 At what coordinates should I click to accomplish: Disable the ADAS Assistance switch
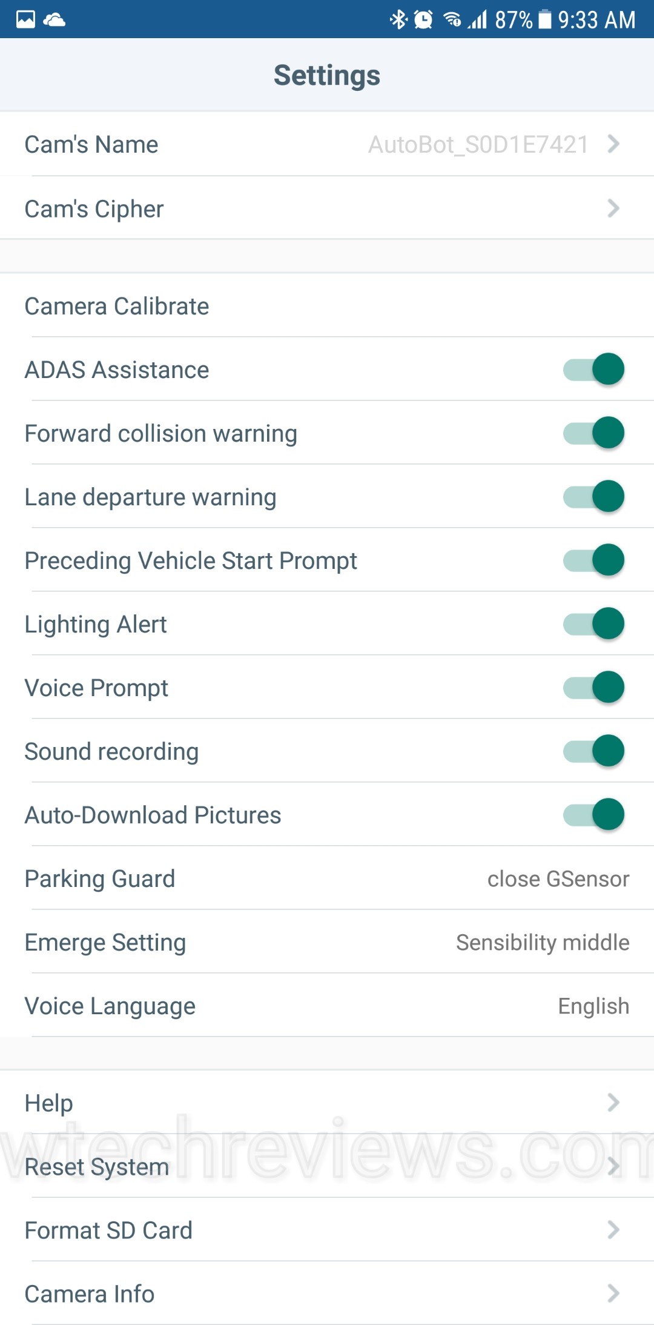pyautogui.click(x=593, y=369)
